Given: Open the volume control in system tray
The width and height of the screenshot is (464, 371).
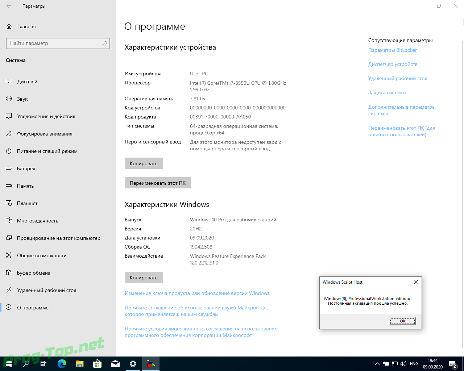Looking at the screenshot, I should pyautogui.click(x=403, y=364).
